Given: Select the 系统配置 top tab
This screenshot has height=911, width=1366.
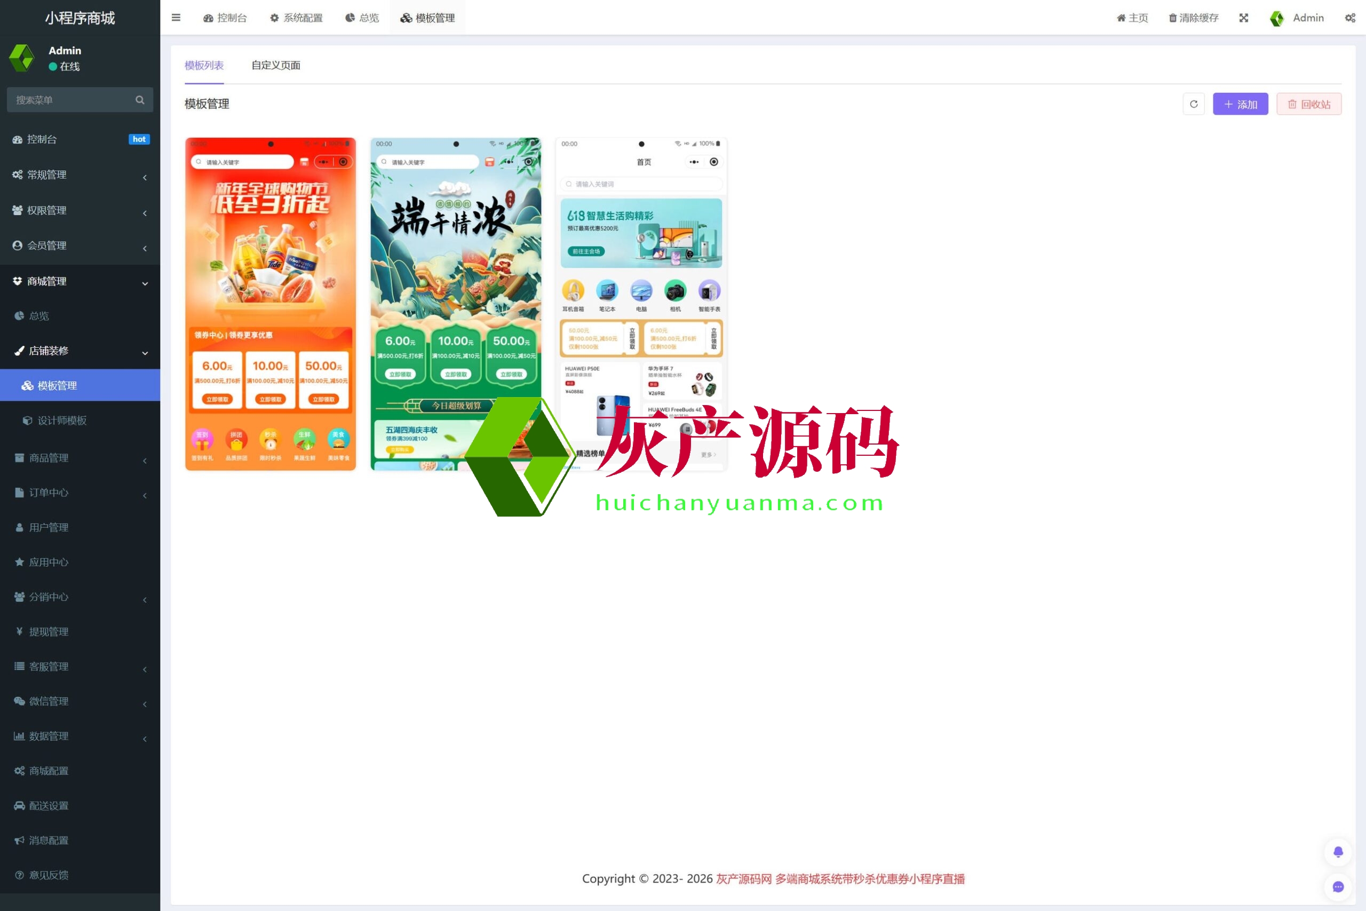Looking at the screenshot, I should point(296,18).
